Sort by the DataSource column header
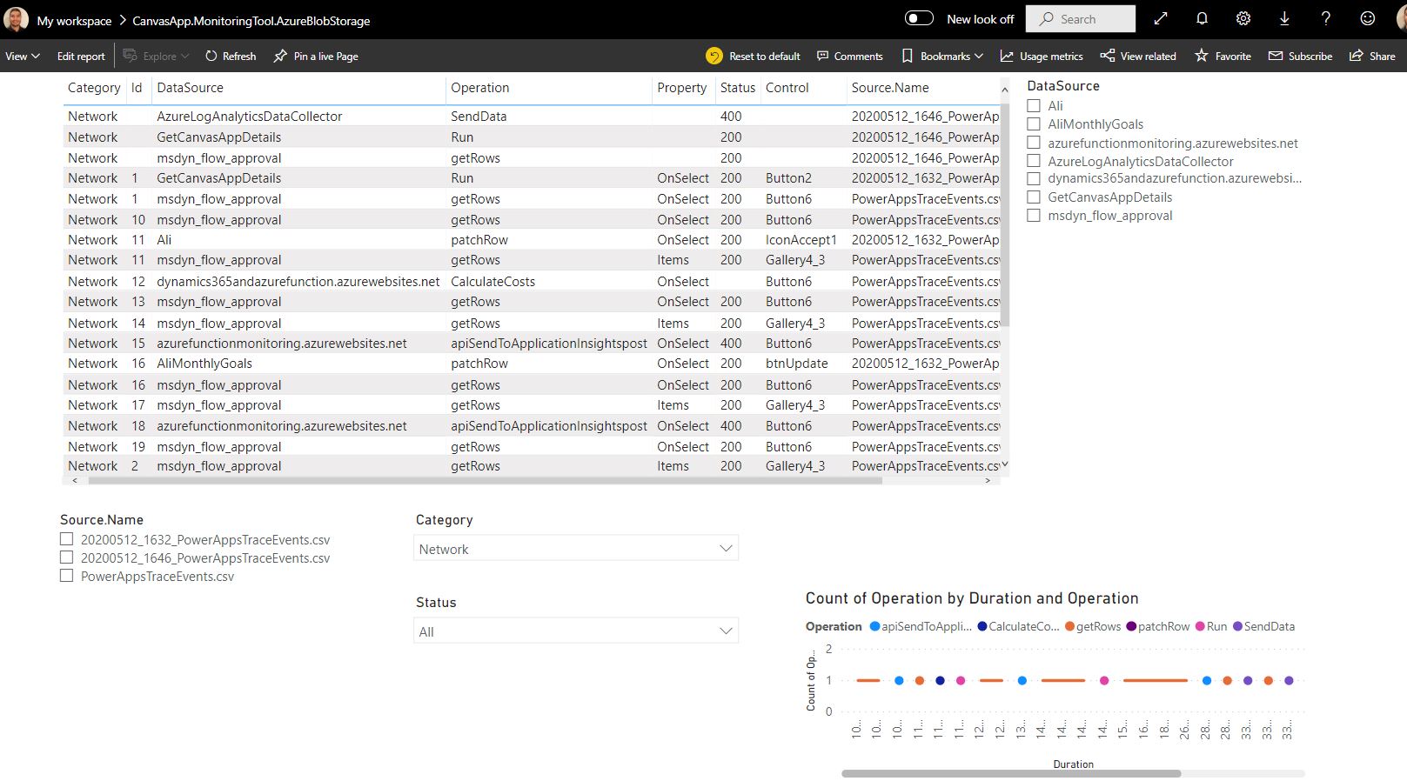The height and width of the screenshot is (781, 1407). click(190, 88)
